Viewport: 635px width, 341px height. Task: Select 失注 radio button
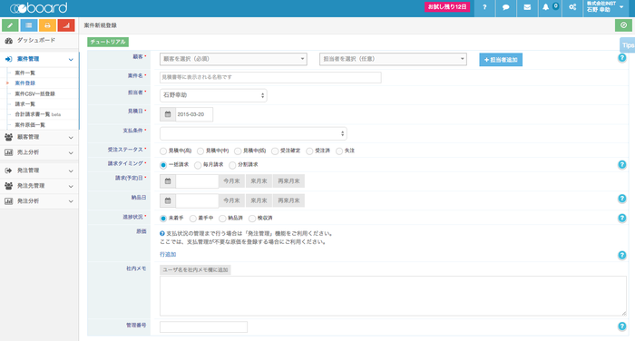[x=339, y=151]
